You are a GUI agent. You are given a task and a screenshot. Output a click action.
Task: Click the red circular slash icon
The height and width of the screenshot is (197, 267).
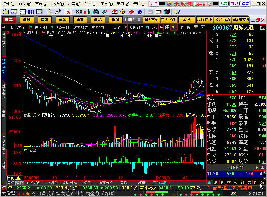(131, 11)
